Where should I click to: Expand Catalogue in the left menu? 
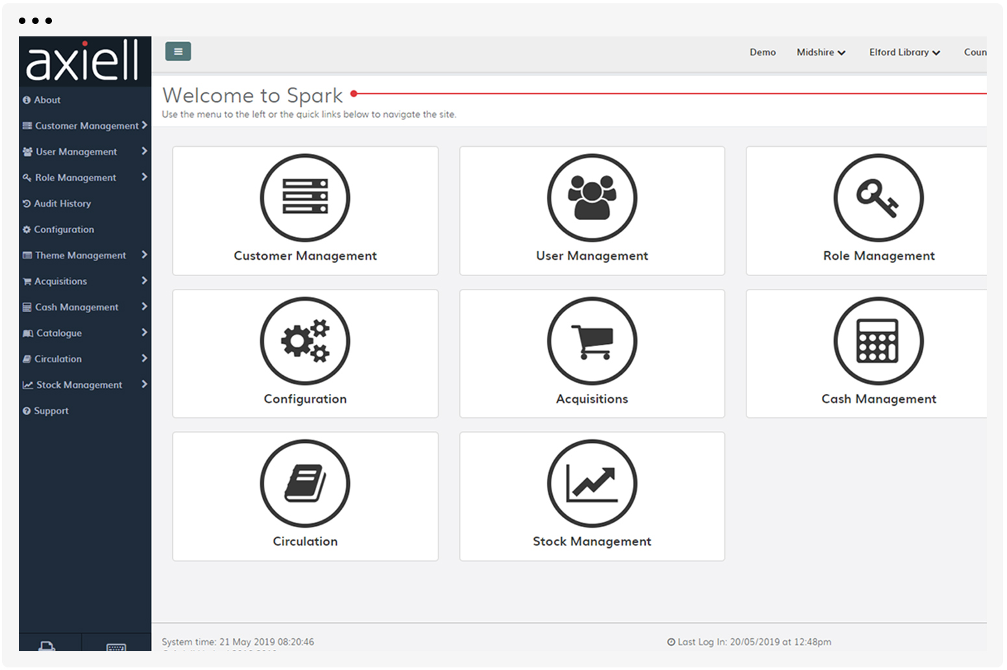pos(84,333)
